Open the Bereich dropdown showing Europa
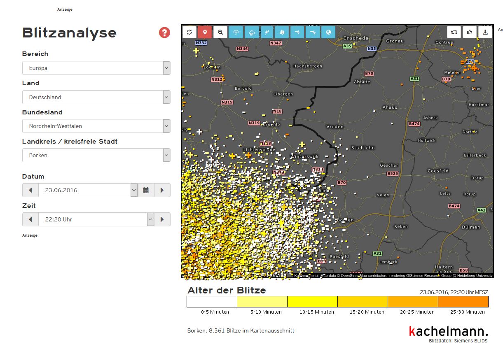The image size is (503, 349). [x=96, y=68]
